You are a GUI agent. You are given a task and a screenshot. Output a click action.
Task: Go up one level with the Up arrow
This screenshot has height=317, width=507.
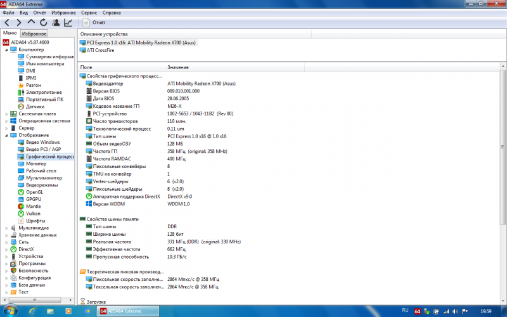coord(31,22)
